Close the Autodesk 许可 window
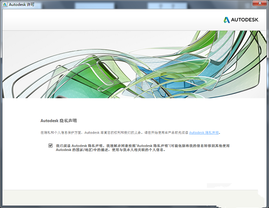 (260, 3)
